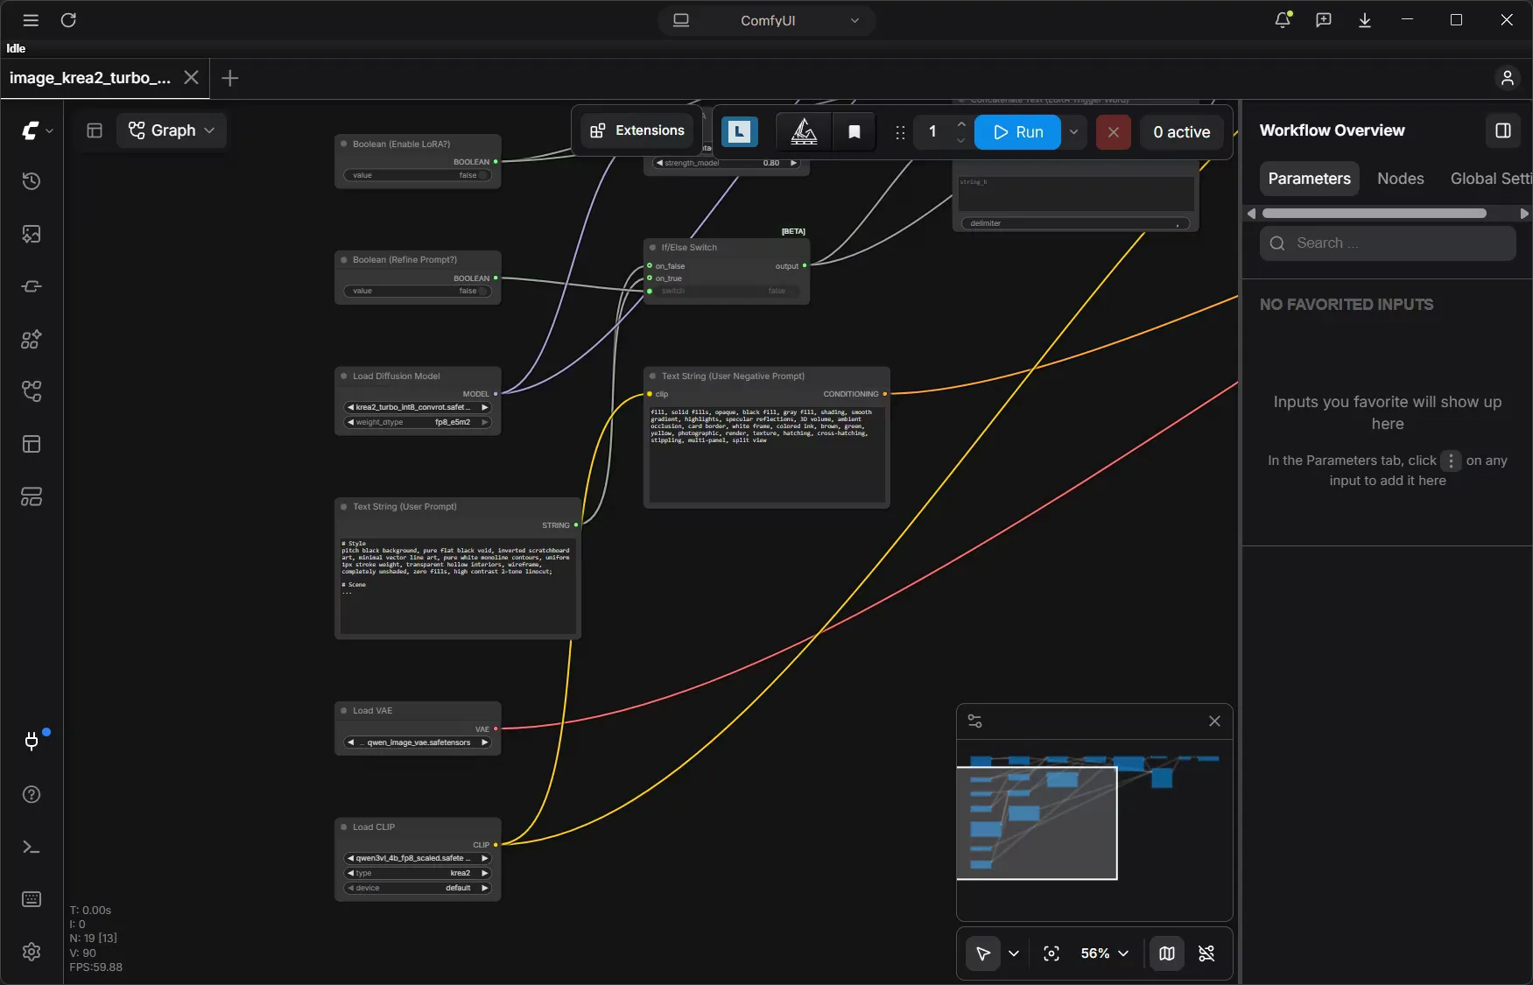Screen dimensions: 1533x985
Task: Click the Search field in Workflow Overview
Action: (1388, 243)
